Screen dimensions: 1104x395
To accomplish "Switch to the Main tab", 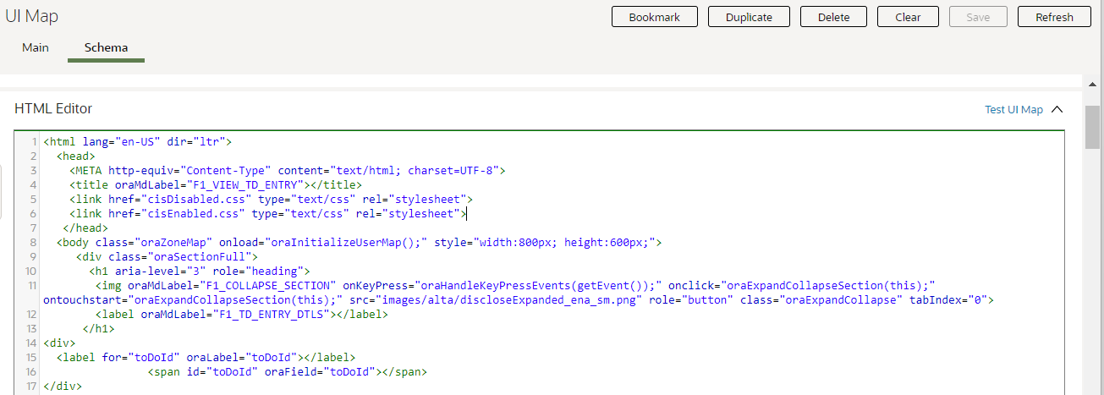I will [x=36, y=47].
